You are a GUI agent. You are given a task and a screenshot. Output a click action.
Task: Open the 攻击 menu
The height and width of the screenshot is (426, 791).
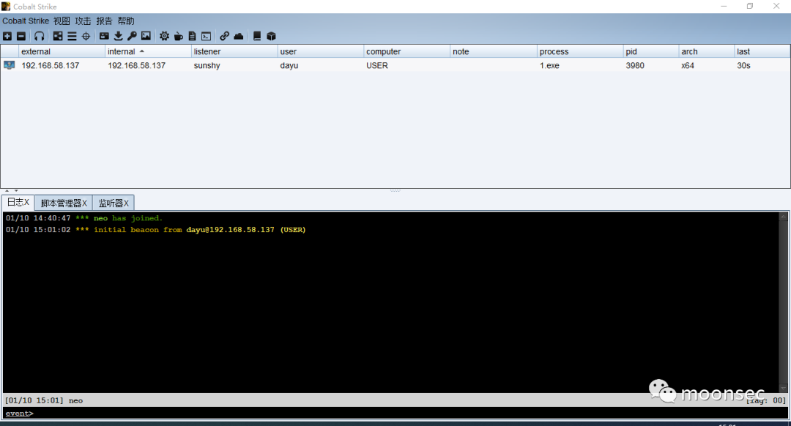pyautogui.click(x=83, y=20)
